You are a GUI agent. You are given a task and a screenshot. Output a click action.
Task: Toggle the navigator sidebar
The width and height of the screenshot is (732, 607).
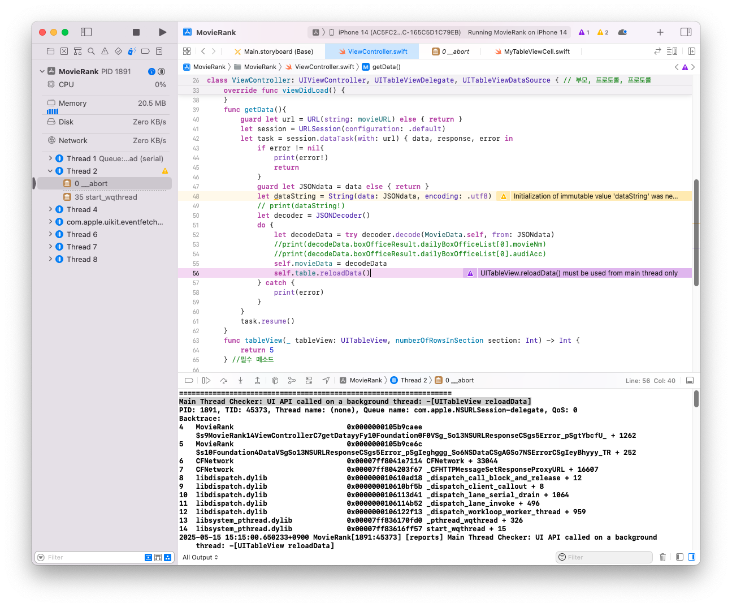coord(86,32)
